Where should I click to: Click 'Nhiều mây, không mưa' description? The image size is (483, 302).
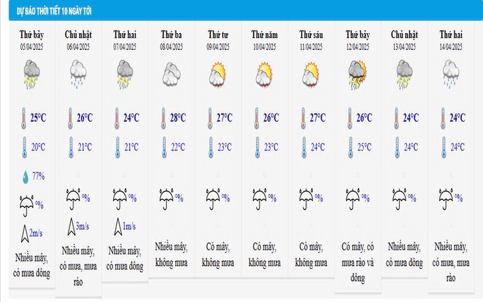click(x=171, y=255)
